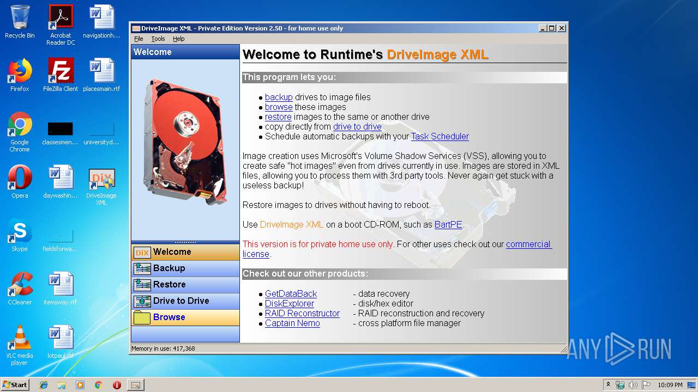Maximize the DriveImage XML window

[x=552, y=28]
